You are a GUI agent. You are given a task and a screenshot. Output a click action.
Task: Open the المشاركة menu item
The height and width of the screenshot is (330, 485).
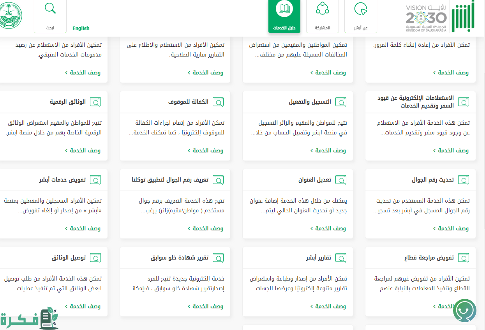[x=322, y=16]
